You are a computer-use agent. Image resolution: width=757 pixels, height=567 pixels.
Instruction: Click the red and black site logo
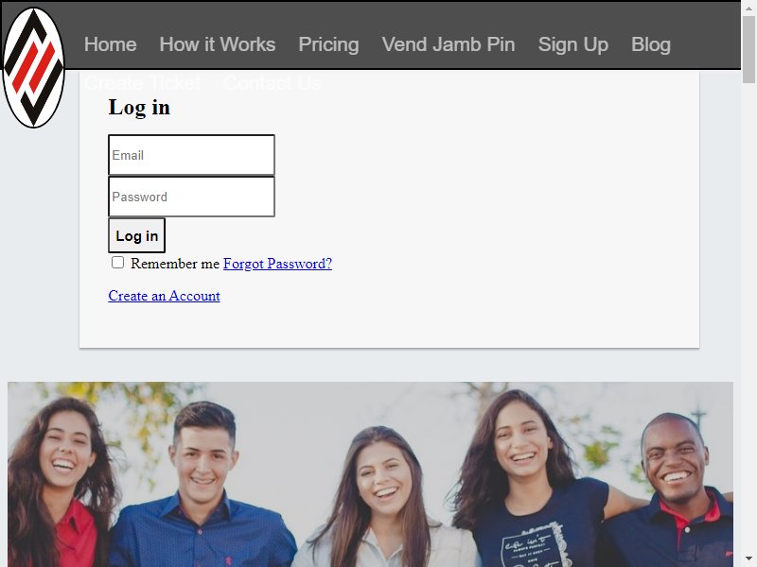pos(34,67)
